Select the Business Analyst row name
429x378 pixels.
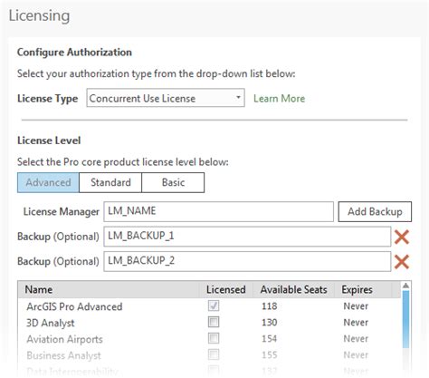[x=63, y=355]
